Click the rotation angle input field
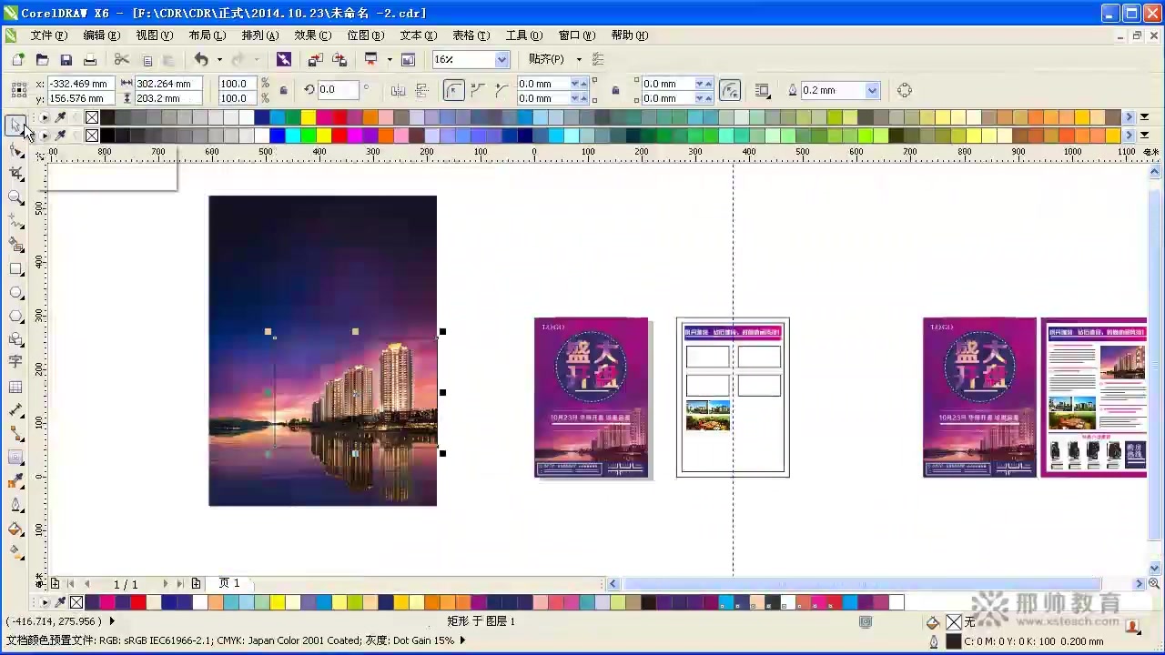Screen dimensions: 1165x655 tap(339, 90)
